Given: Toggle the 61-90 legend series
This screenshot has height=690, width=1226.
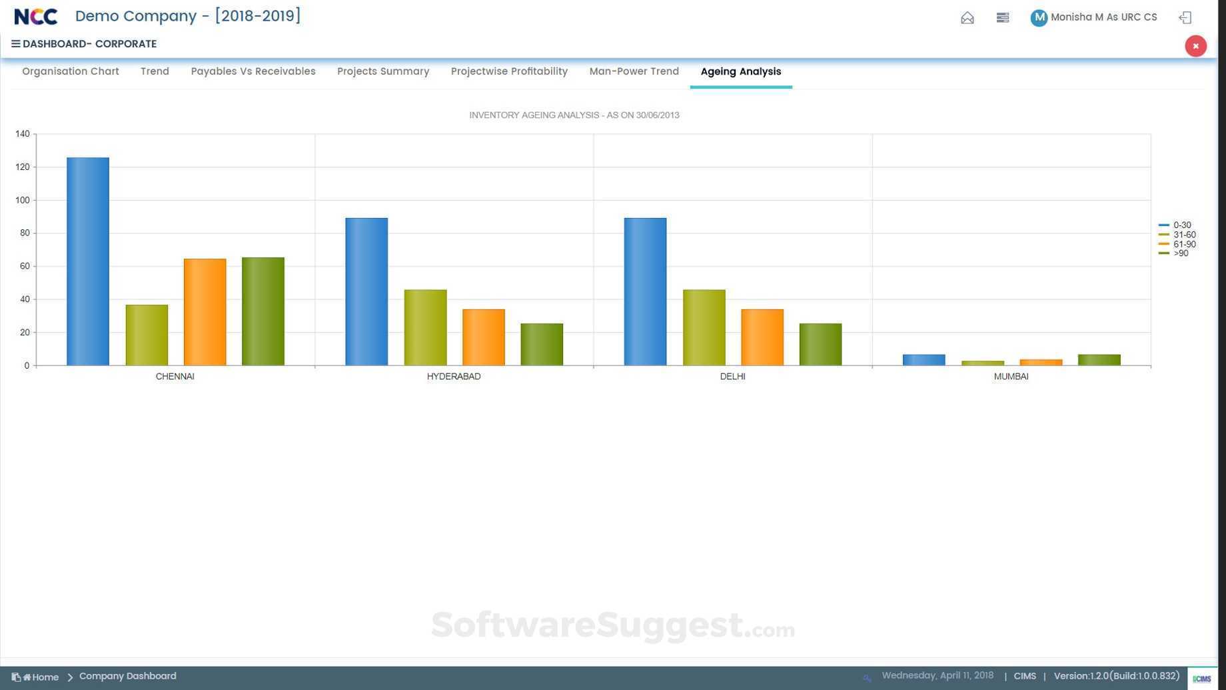Looking at the screenshot, I should pos(1177,244).
